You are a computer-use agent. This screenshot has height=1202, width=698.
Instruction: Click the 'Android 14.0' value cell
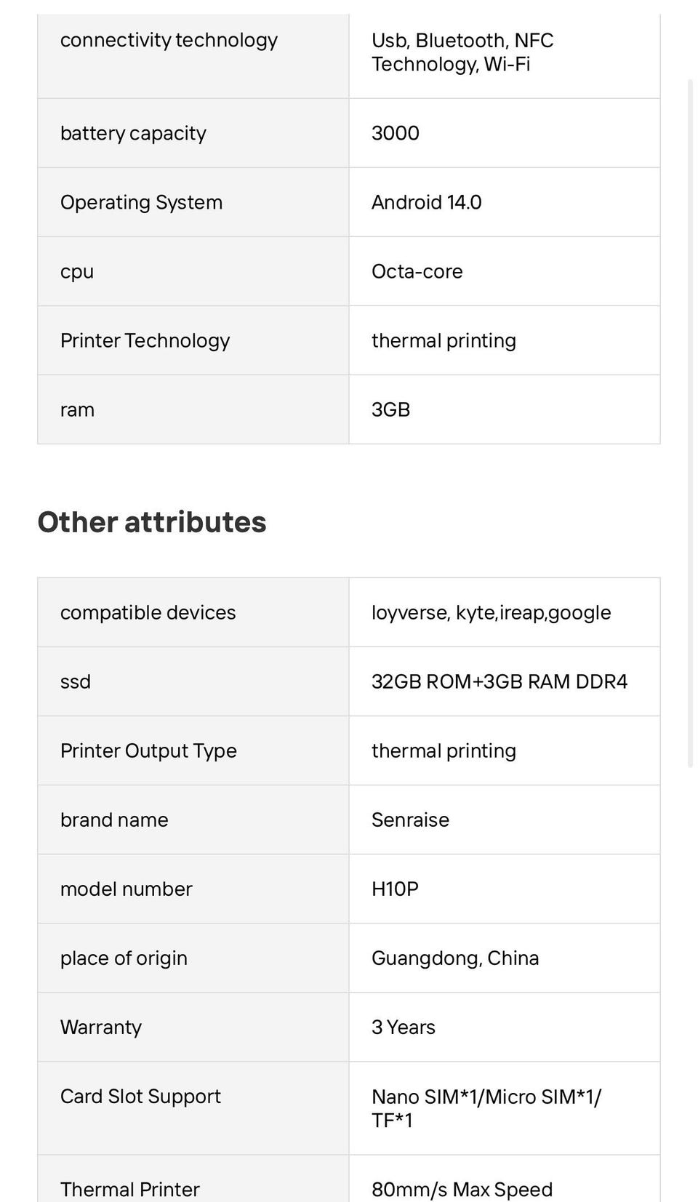click(x=426, y=202)
